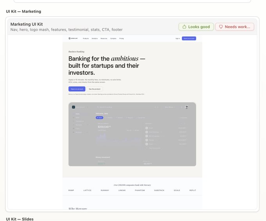
Task: Click the See the product button
Action: click(95, 89)
